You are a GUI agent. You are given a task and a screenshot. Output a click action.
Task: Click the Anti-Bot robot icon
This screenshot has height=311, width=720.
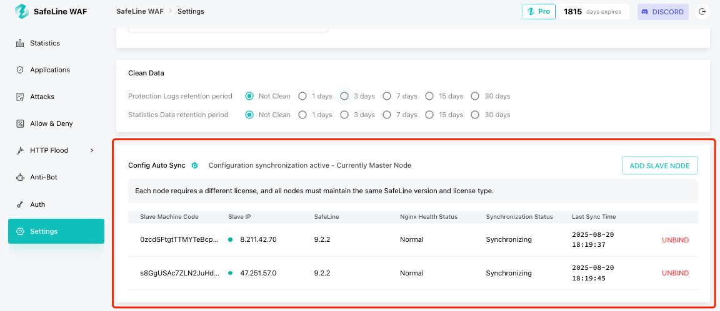[x=20, y=177]
